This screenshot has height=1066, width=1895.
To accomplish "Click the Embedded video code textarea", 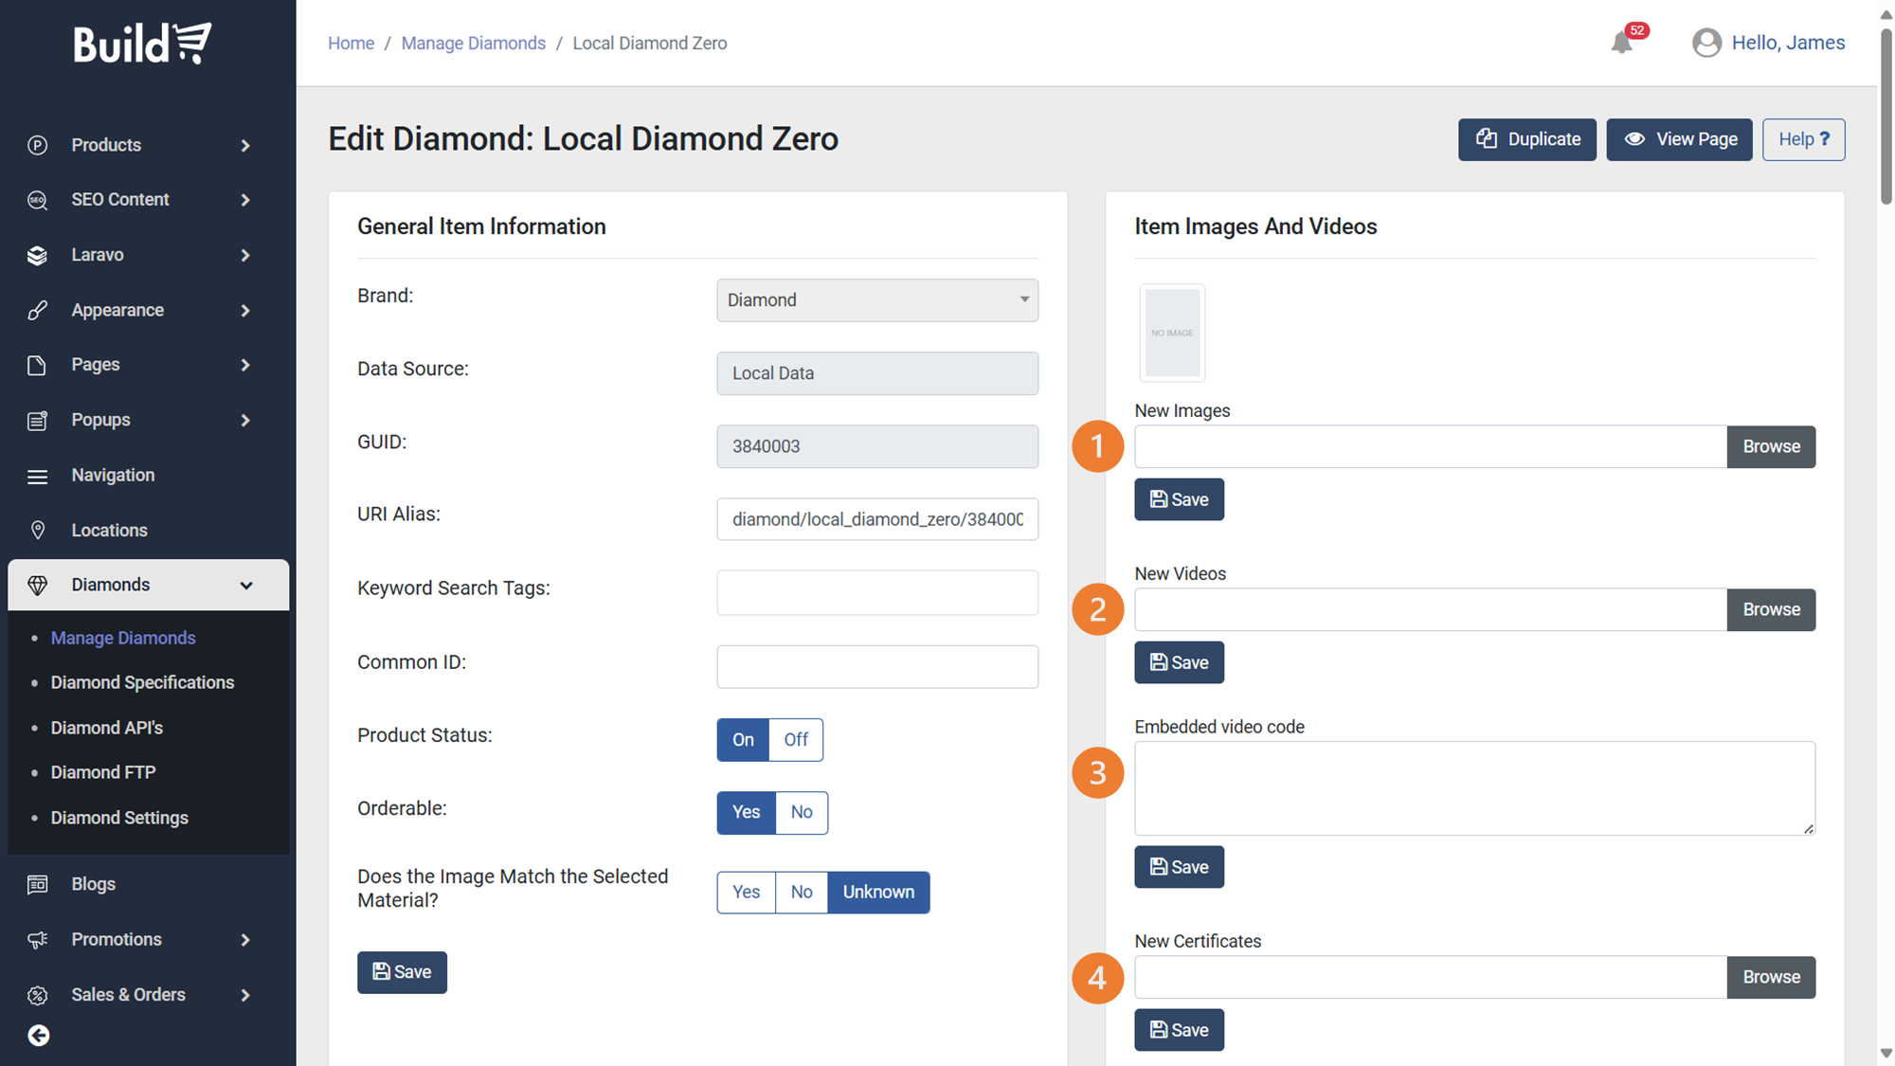I will (1473, 787).
